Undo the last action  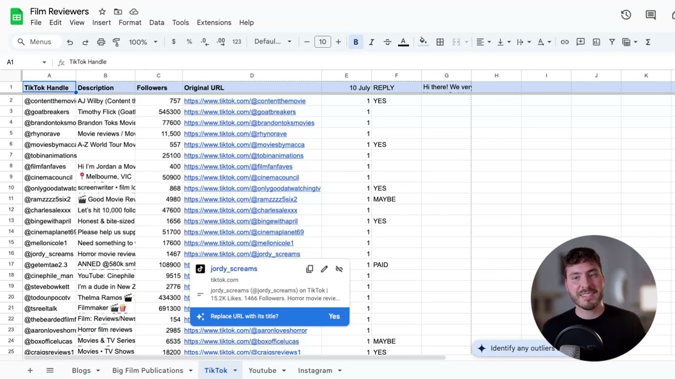click(70, 42)
